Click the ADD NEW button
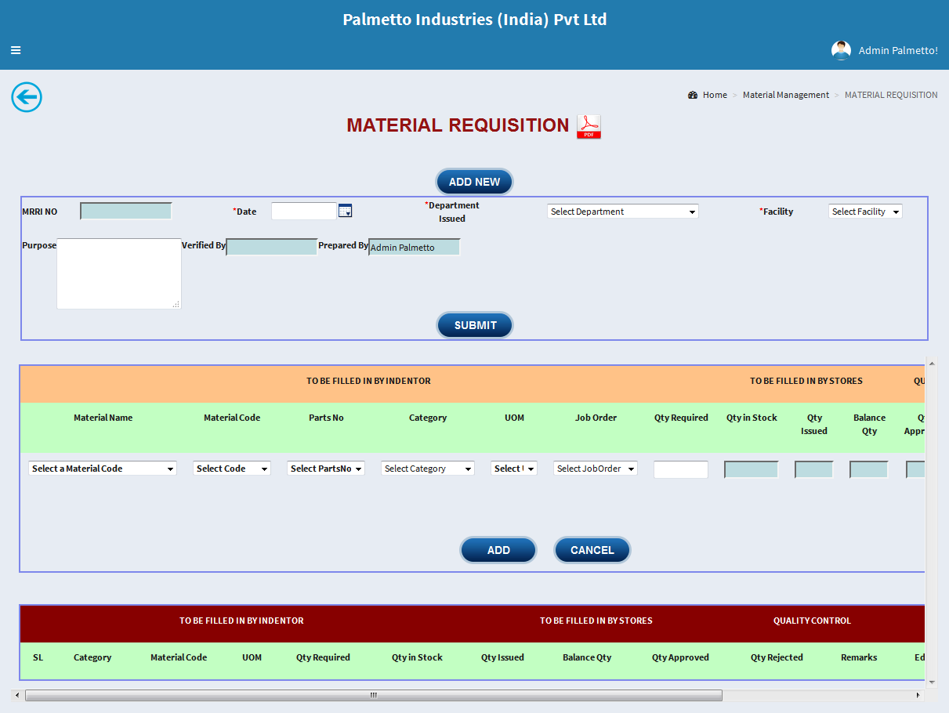 pos(475,182)
